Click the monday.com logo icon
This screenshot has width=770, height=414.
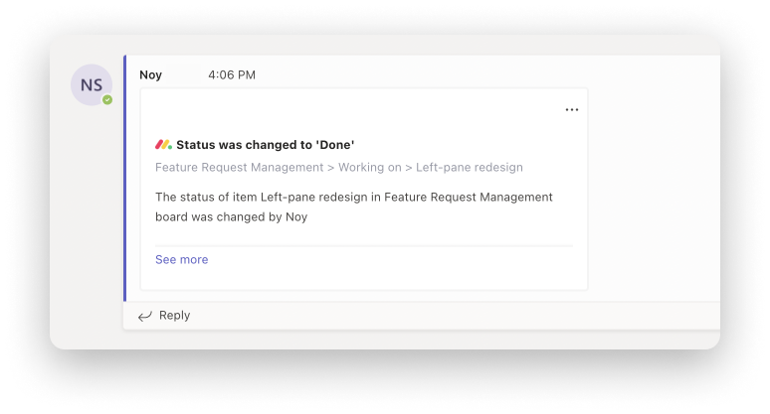pyautogui.click(x=163, y=145)
